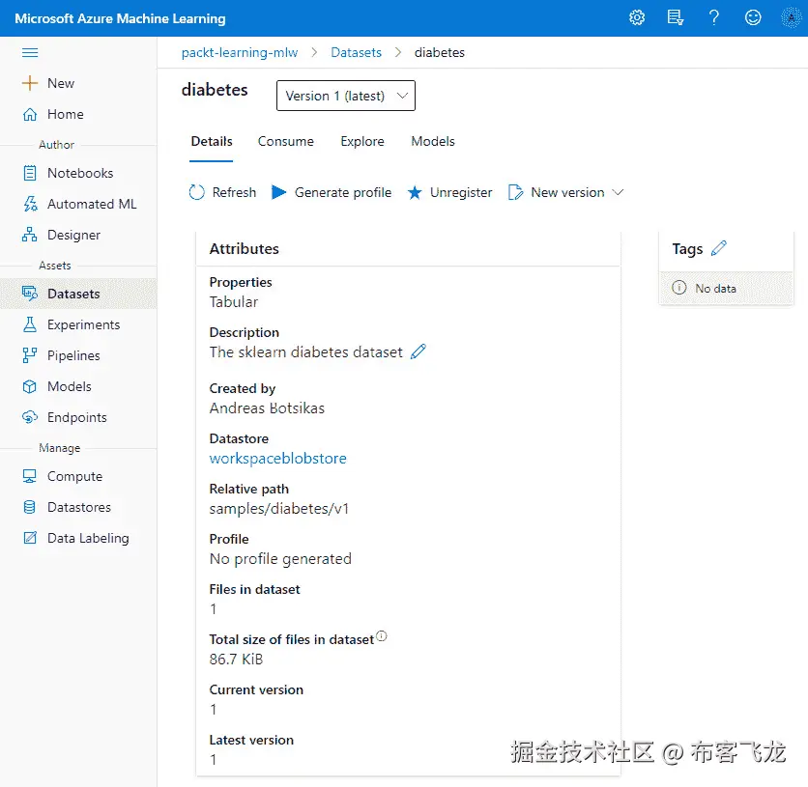Generate profile for the diabetes dataset
This screenshot has width=808, height=787.
(332, 192)
